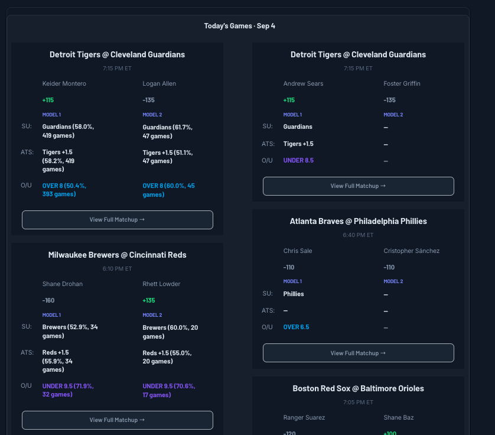Click -160 odds under Shane Drohan
Image resolution: width=495 pixels, height=435 pixels.
pyautogui.click(x=48, y=300)
